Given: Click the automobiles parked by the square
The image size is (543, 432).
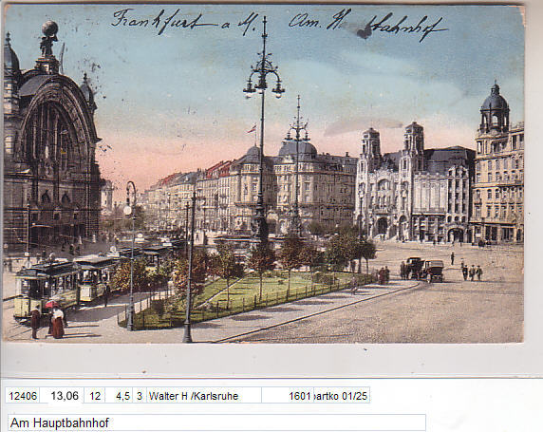Looking at the screenshot, I should [x=425, y=269].
